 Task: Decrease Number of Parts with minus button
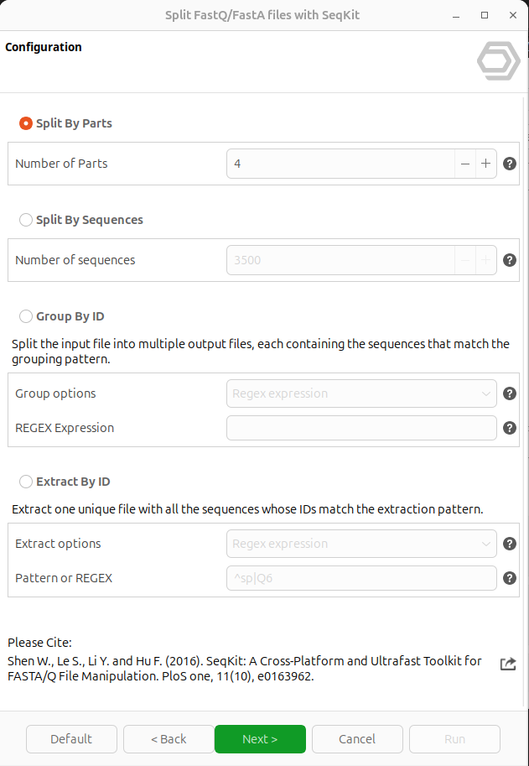pyautogui.click(x=465, y=164)
